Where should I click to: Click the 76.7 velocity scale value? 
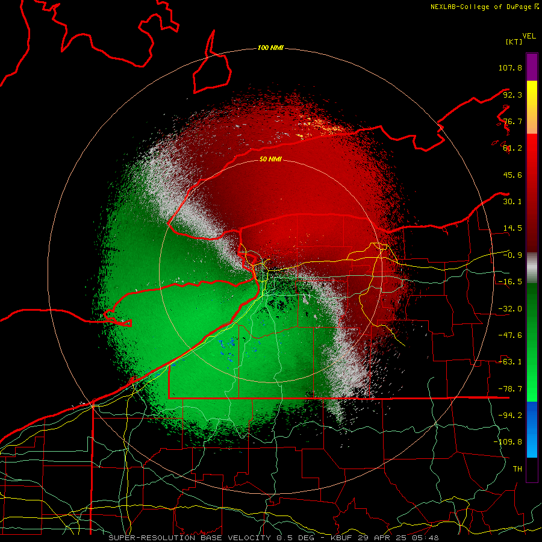512,121
